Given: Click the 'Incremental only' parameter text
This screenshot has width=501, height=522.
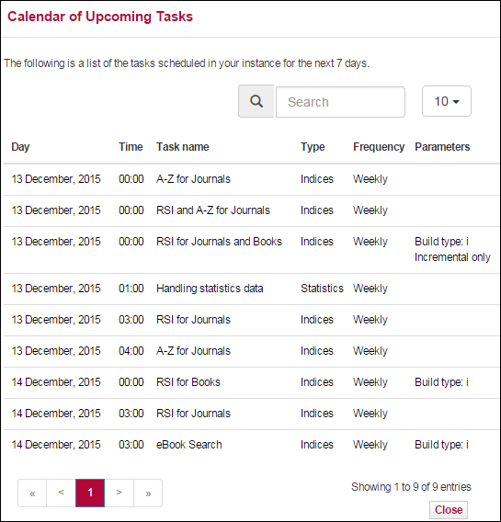Looking at the screenshot, I should pyautogui.click(x=452, y=257).
